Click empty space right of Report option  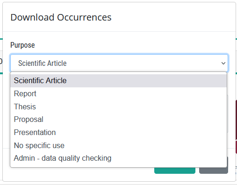[131, 94]
